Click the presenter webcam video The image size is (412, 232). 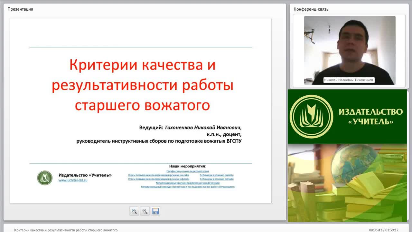point(350,50)
